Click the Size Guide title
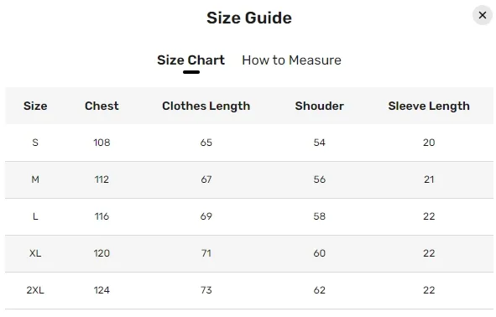The height and width of the screenshot is (317, 496). click(x=249, y=18)
